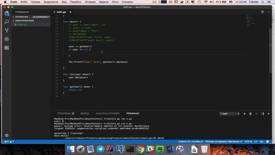This screenshot has height=155, width=275.
Task: Open the PostgreSQL elephant app in Dock
Action: pos(120,149)
